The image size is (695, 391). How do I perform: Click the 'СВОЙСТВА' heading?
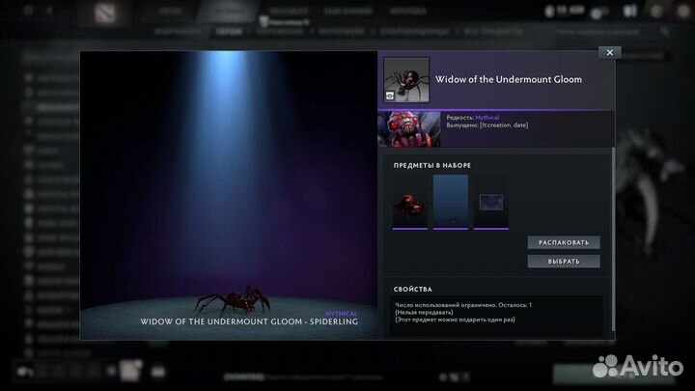coord(413,289)
